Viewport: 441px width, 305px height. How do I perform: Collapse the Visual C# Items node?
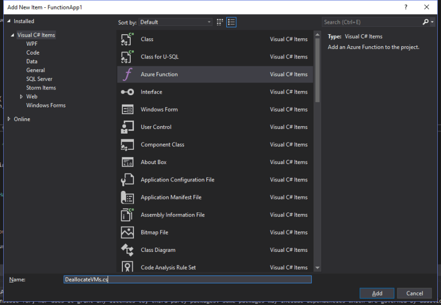tap(12, 35)
